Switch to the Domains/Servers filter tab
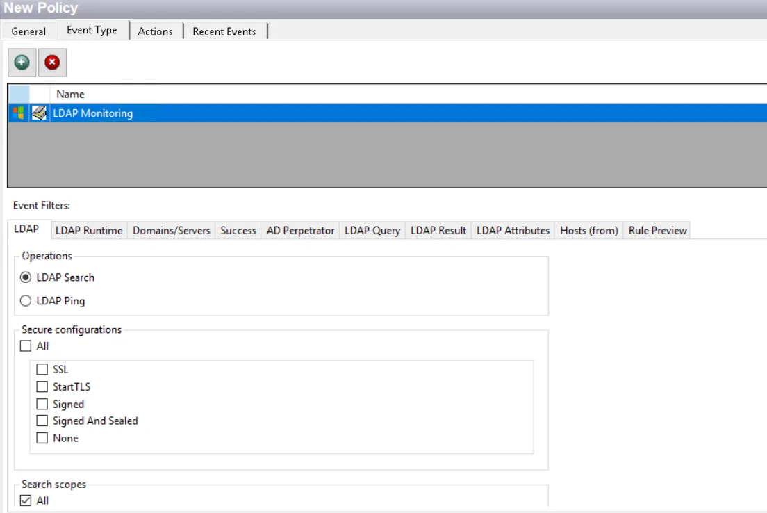Viewport: 767px width, 513px height. (171, 230)
